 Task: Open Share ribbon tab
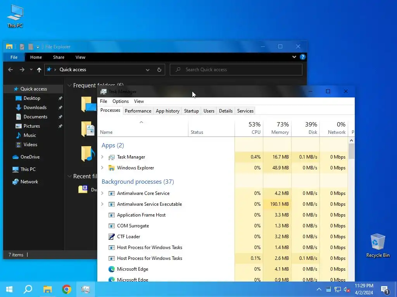(59, 57)
